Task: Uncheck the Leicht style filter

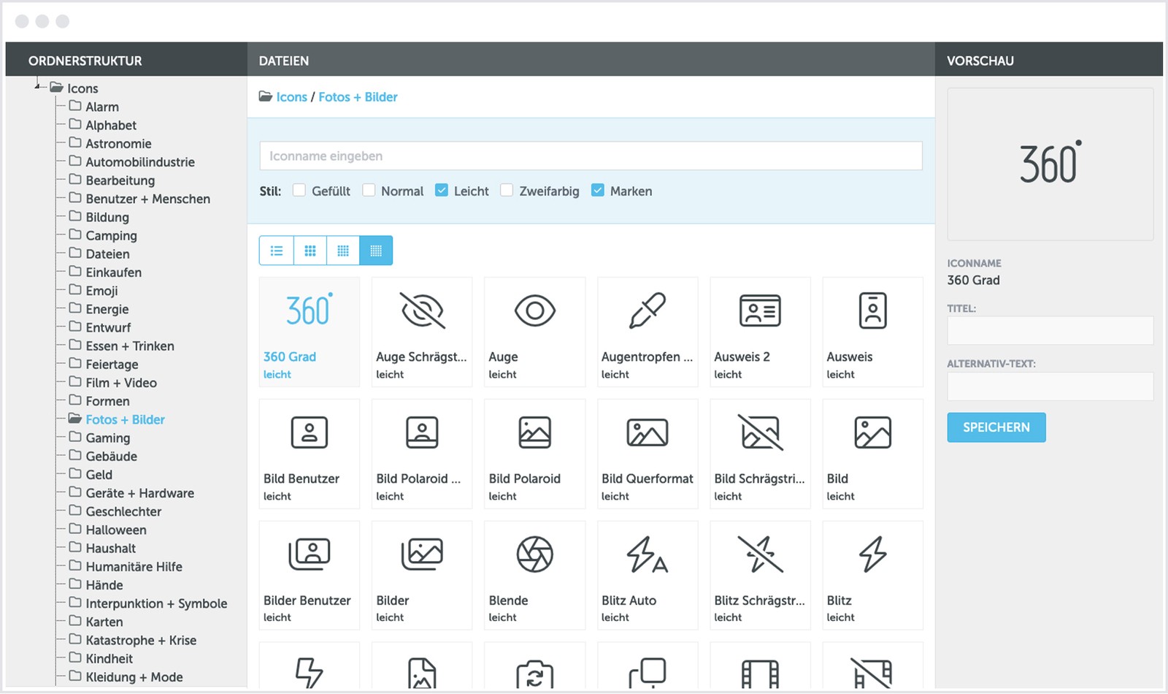Action: [x=442, y=191]
